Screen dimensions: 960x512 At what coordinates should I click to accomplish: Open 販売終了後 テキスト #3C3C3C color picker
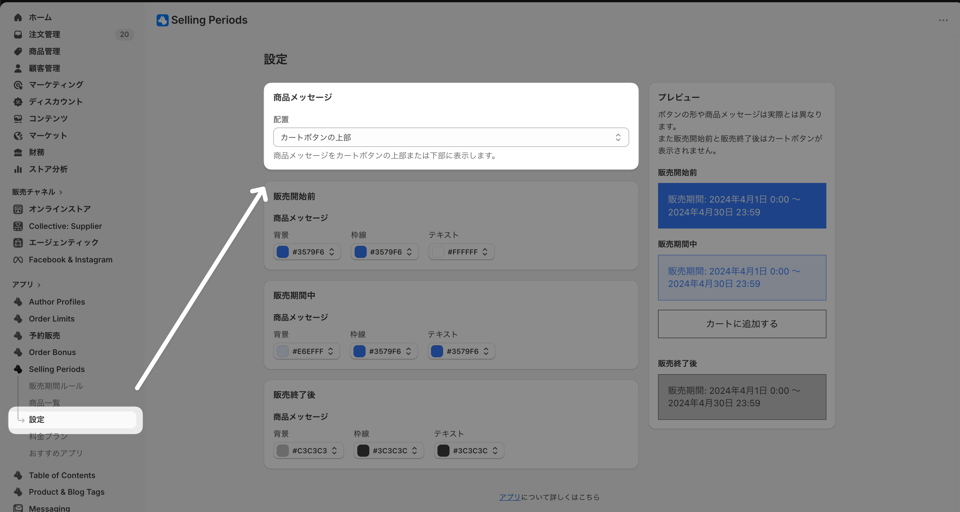click(x=469, y=451)
